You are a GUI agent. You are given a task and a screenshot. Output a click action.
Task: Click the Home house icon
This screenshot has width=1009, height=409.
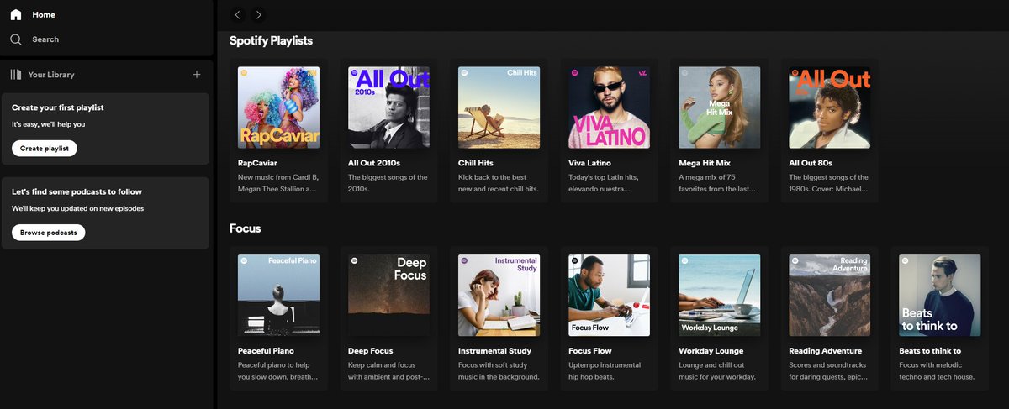click(16, 14)
